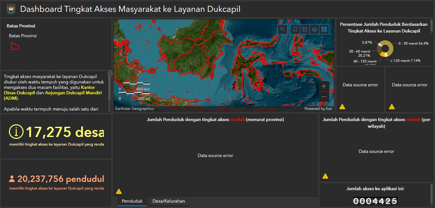
Task: Click warning icon in right error card
Action: (x=392, y=107)
